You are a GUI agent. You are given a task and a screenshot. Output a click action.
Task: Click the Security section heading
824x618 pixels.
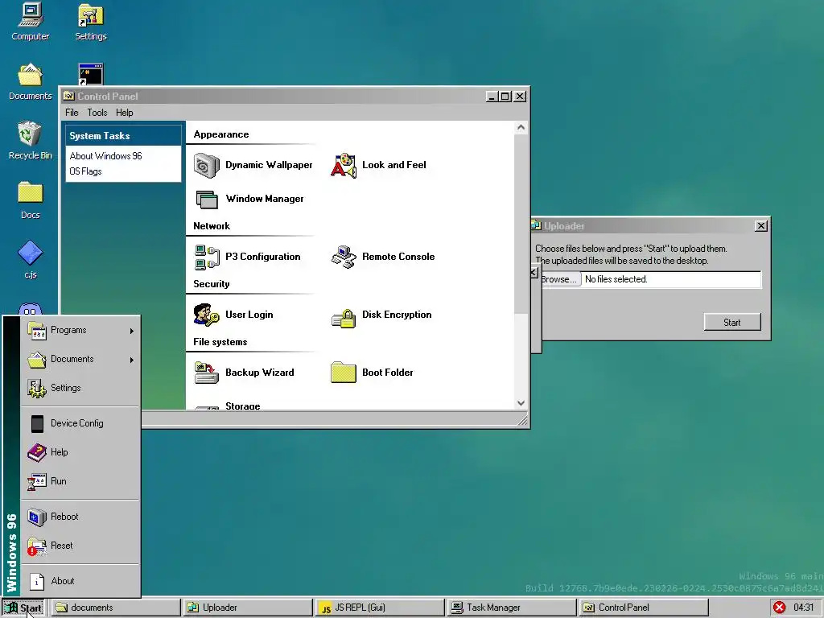point(212,284)
